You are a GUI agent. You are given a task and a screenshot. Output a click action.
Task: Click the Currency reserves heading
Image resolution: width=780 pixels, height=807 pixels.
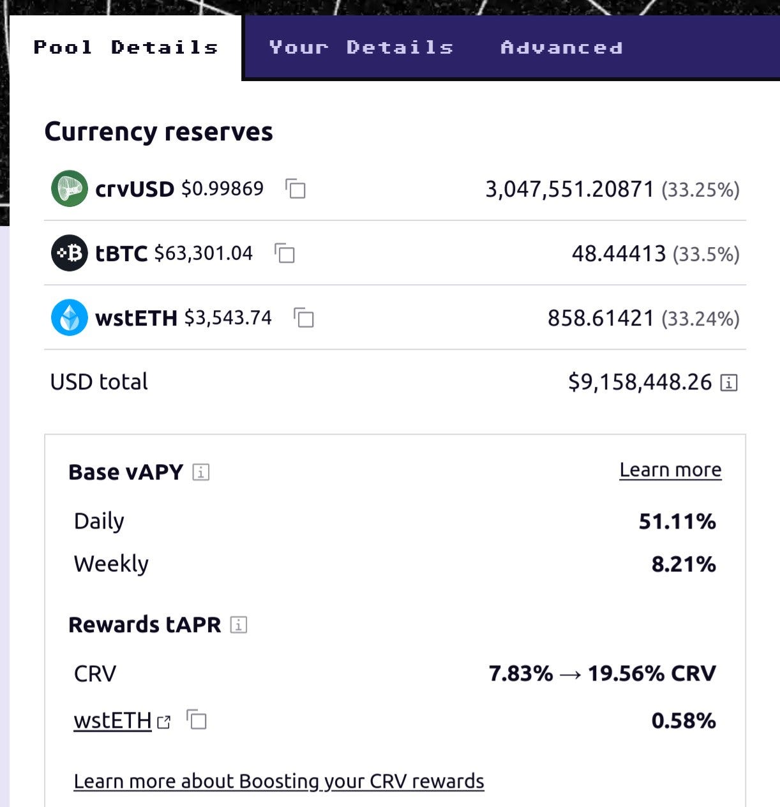click(x=158, y=132)
